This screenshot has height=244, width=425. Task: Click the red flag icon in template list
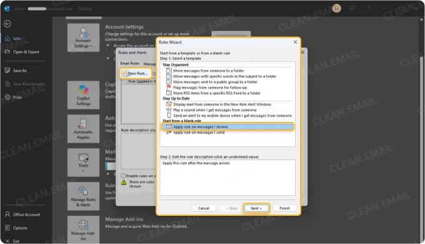tap(169, 87)
